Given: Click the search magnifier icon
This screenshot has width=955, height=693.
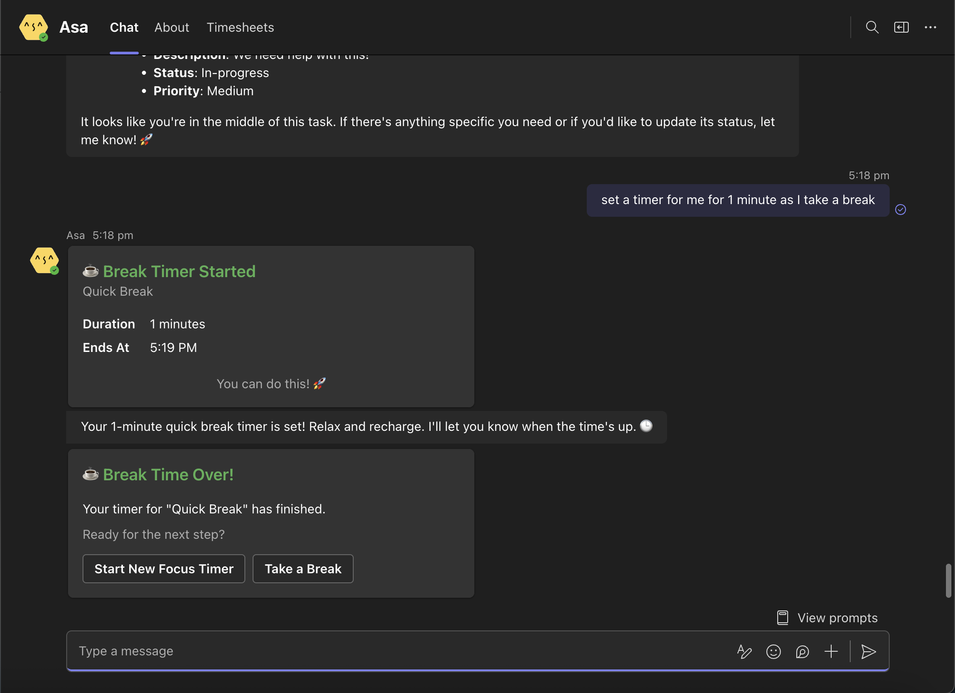Looking at the screenshot, I should coord(872,27).
